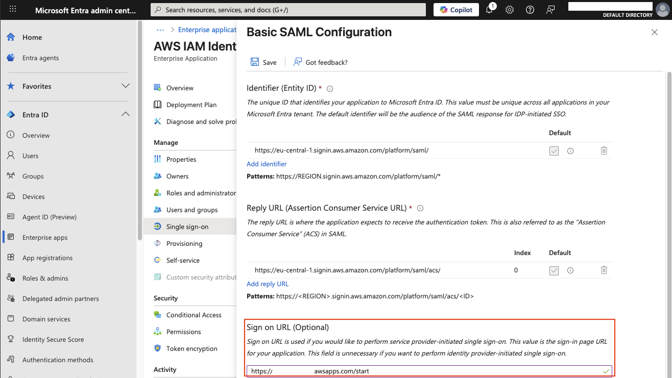672x378 pixels.
Task: Toggle the Default checkbox on the reply URL
Action: (554, 270)
